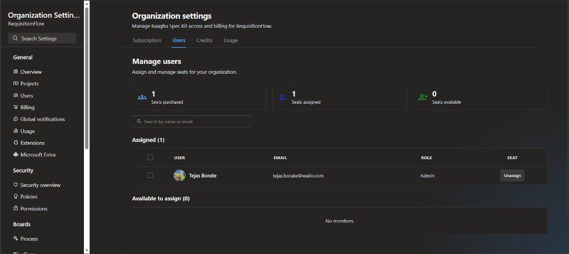Click the Global notifications icon

coord(16,119)
